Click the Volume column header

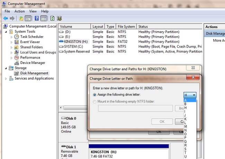coord(74,27)
